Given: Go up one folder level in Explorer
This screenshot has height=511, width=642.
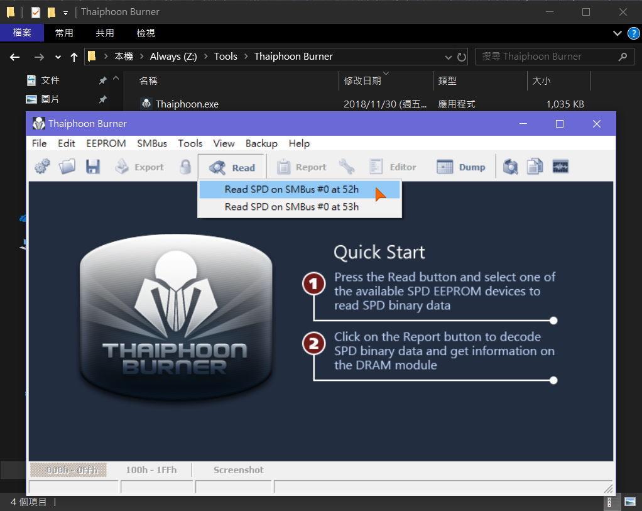Looking at the screenshot, I should [x=73, y=57].
